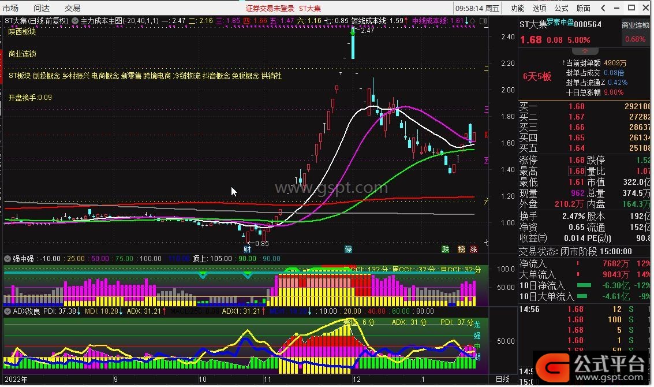Image resolution: width=654 pixels, height=387 pixels.
Task: Open the 交易 menu
Action: tap(73, 8)
